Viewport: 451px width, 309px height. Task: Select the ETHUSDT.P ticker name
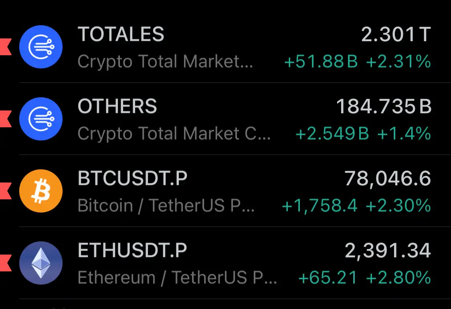coord(132,251)
